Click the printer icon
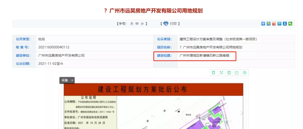 (x=166, y=24)
